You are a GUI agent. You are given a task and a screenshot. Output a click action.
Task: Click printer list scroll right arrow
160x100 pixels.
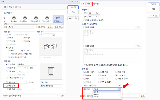click(62, 24)
